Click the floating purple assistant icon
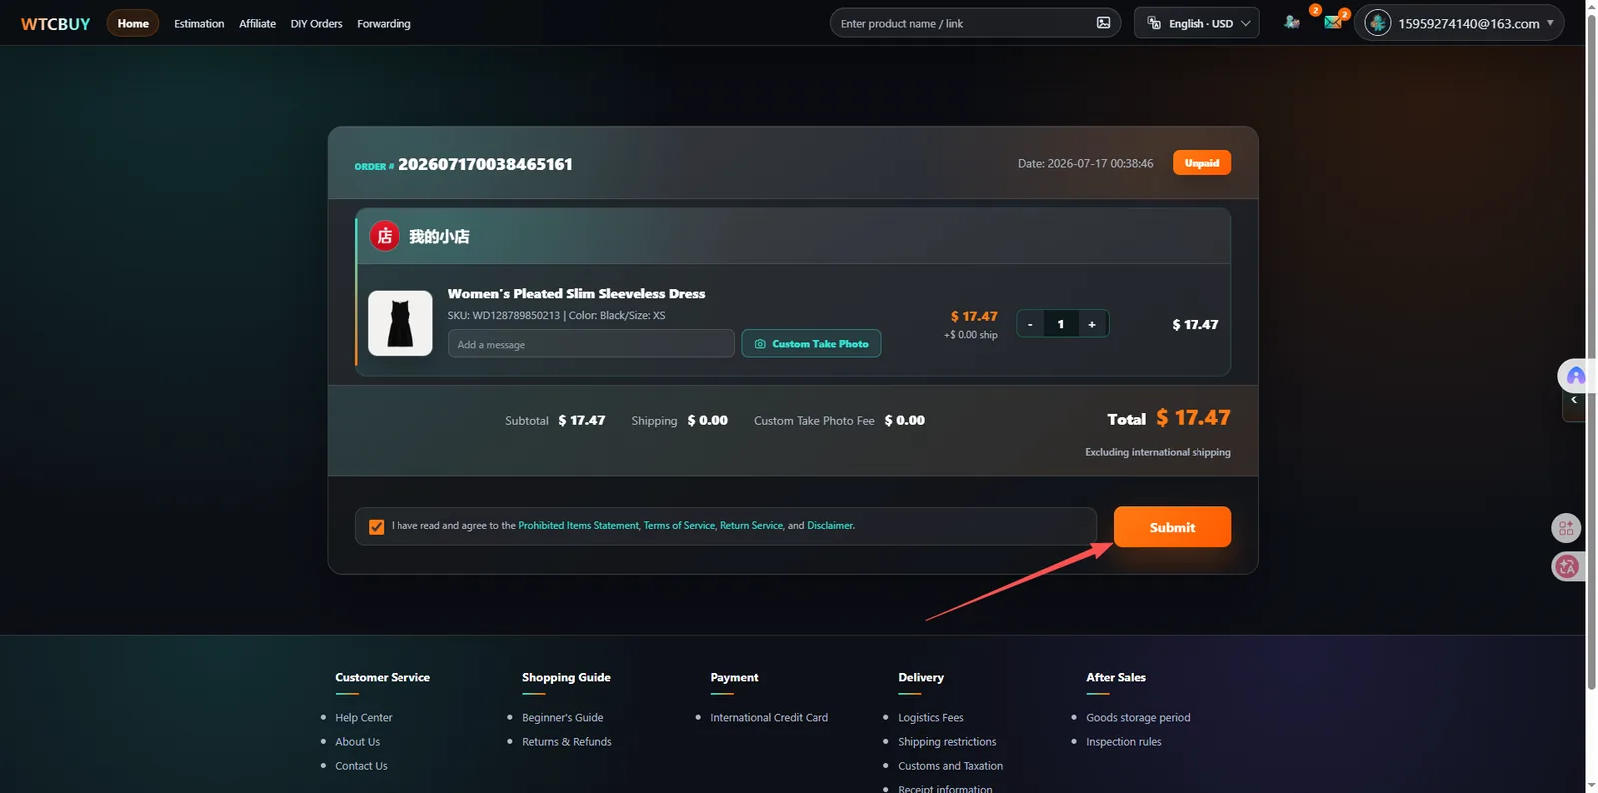 point(1575,375)
